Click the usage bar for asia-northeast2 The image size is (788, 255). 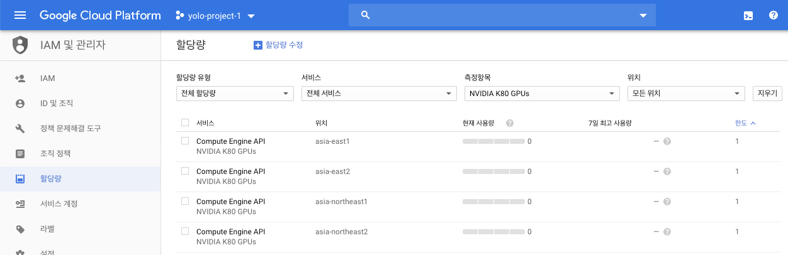(x=493, y=232)
